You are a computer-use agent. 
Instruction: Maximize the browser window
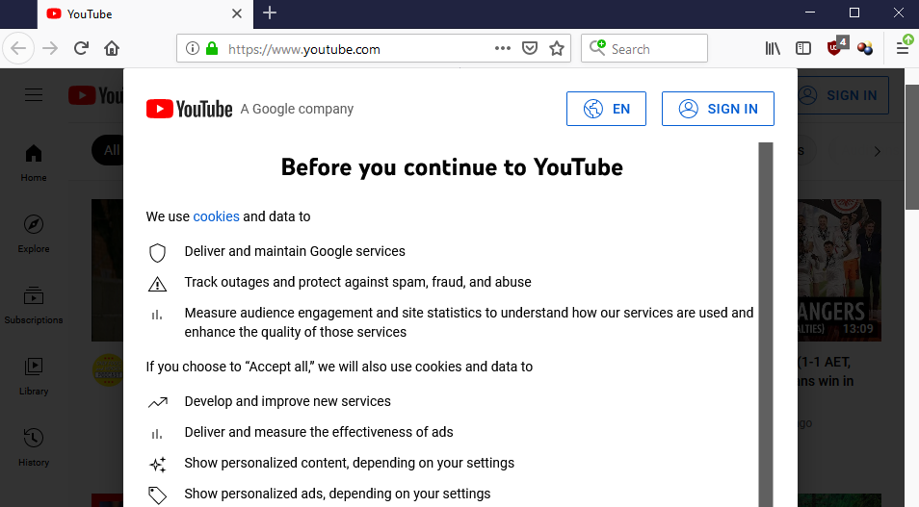click(853, 13)
